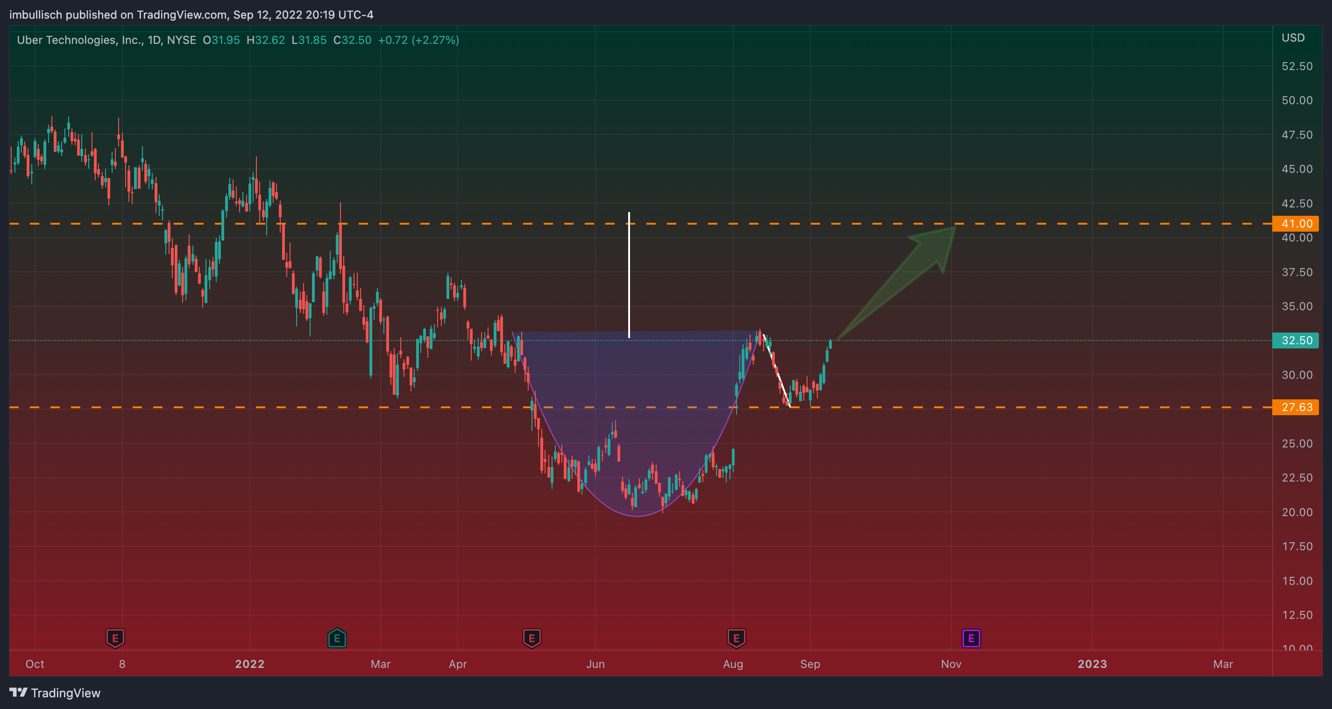Click the purple upcoming earnings marker near November

[971, 638]
